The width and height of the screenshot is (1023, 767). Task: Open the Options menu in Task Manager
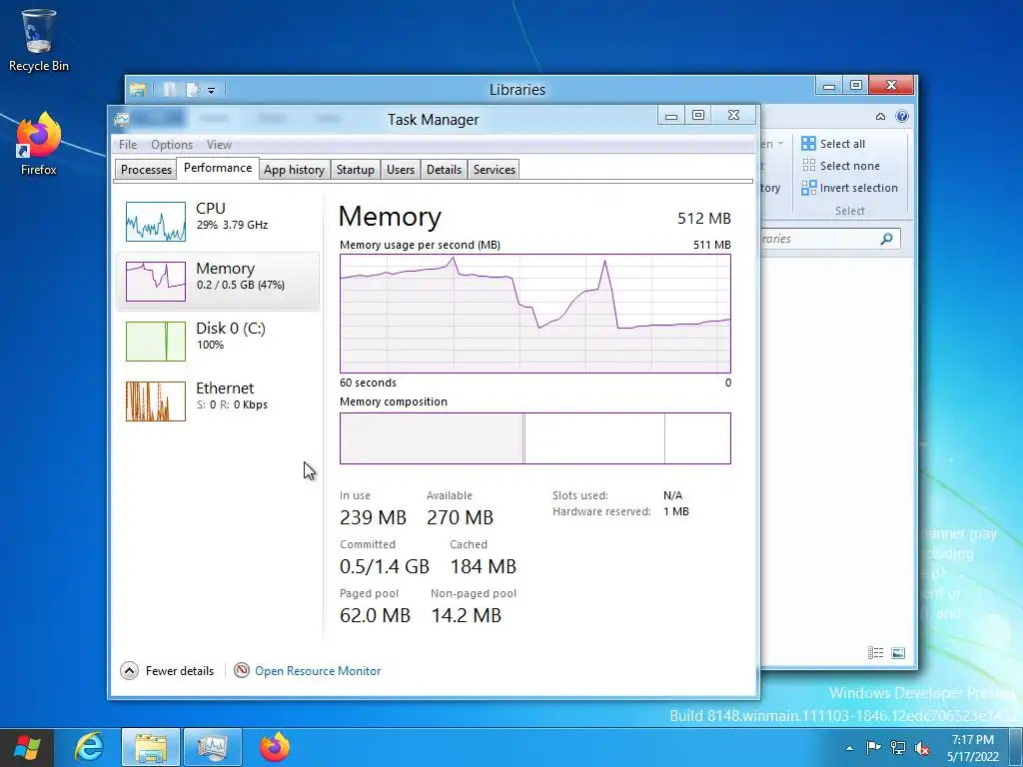point(172,145)
